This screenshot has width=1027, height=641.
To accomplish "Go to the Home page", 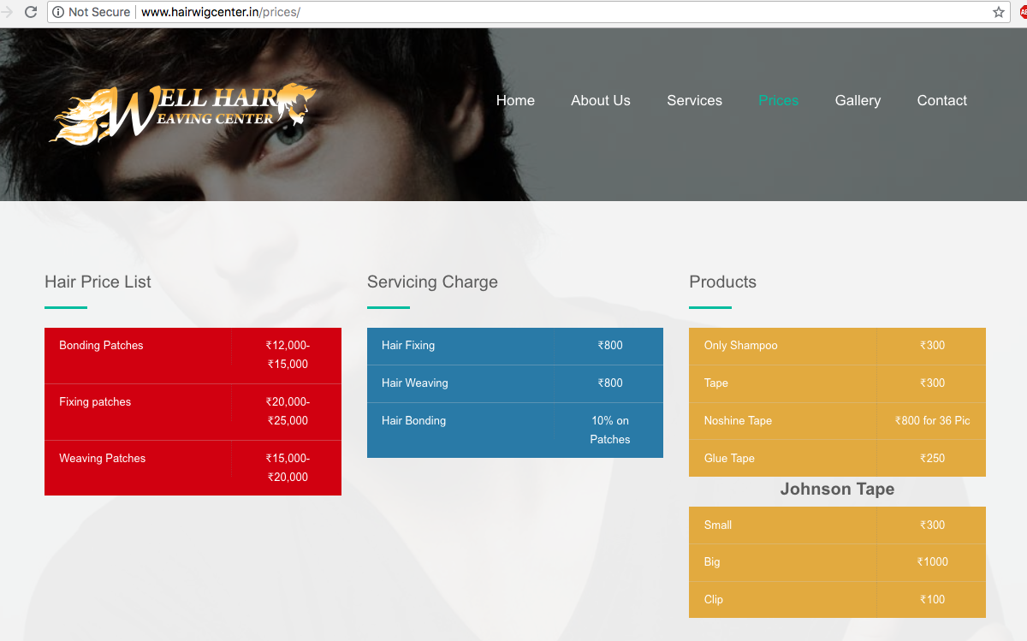I will click(x=515, y=100).
